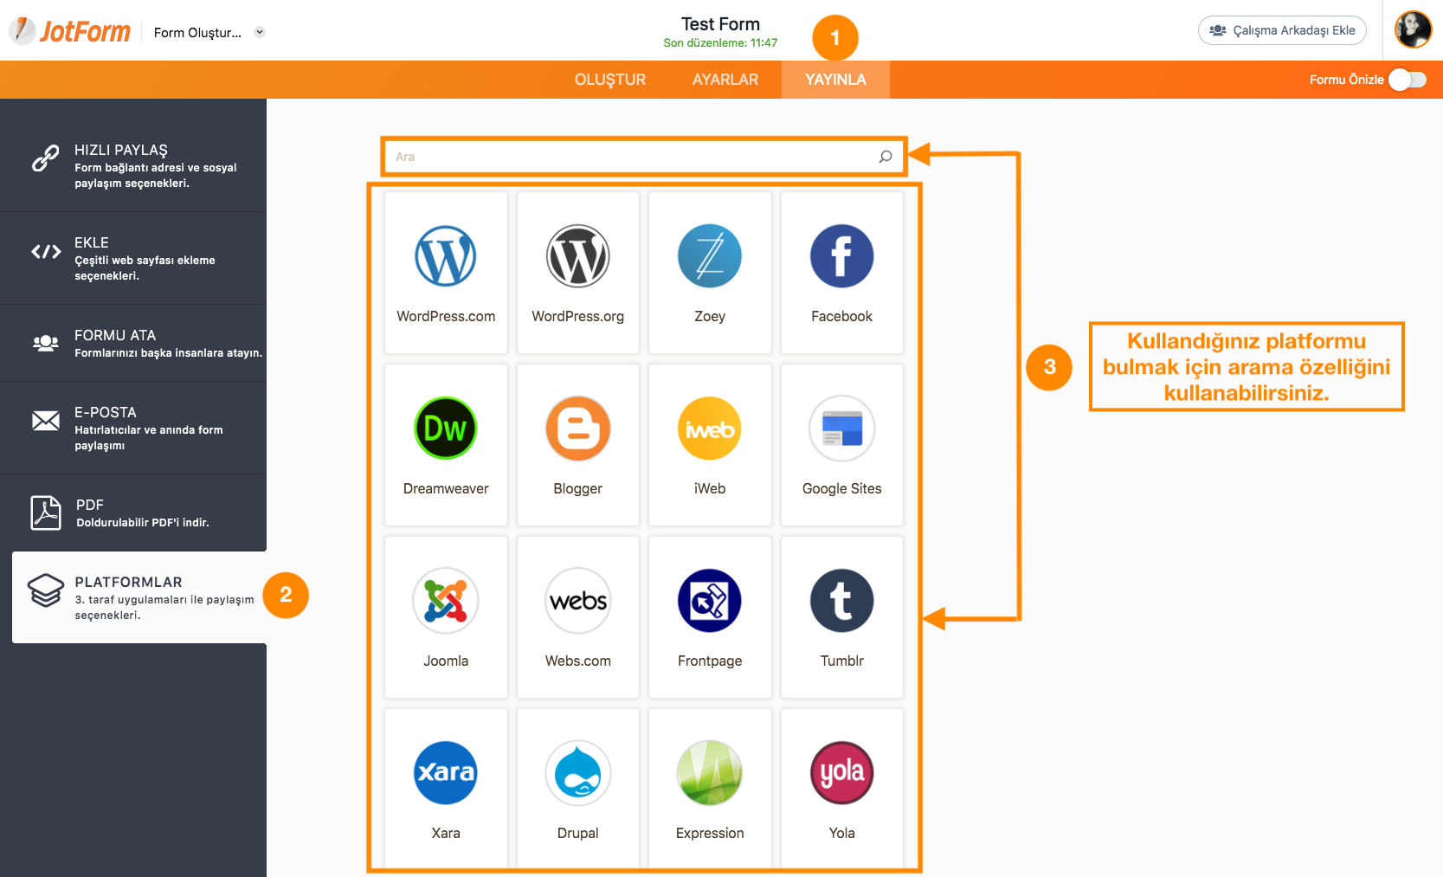Open the AYARLAR tab
Screen dimensions: 1443x877
click(725, 80)
